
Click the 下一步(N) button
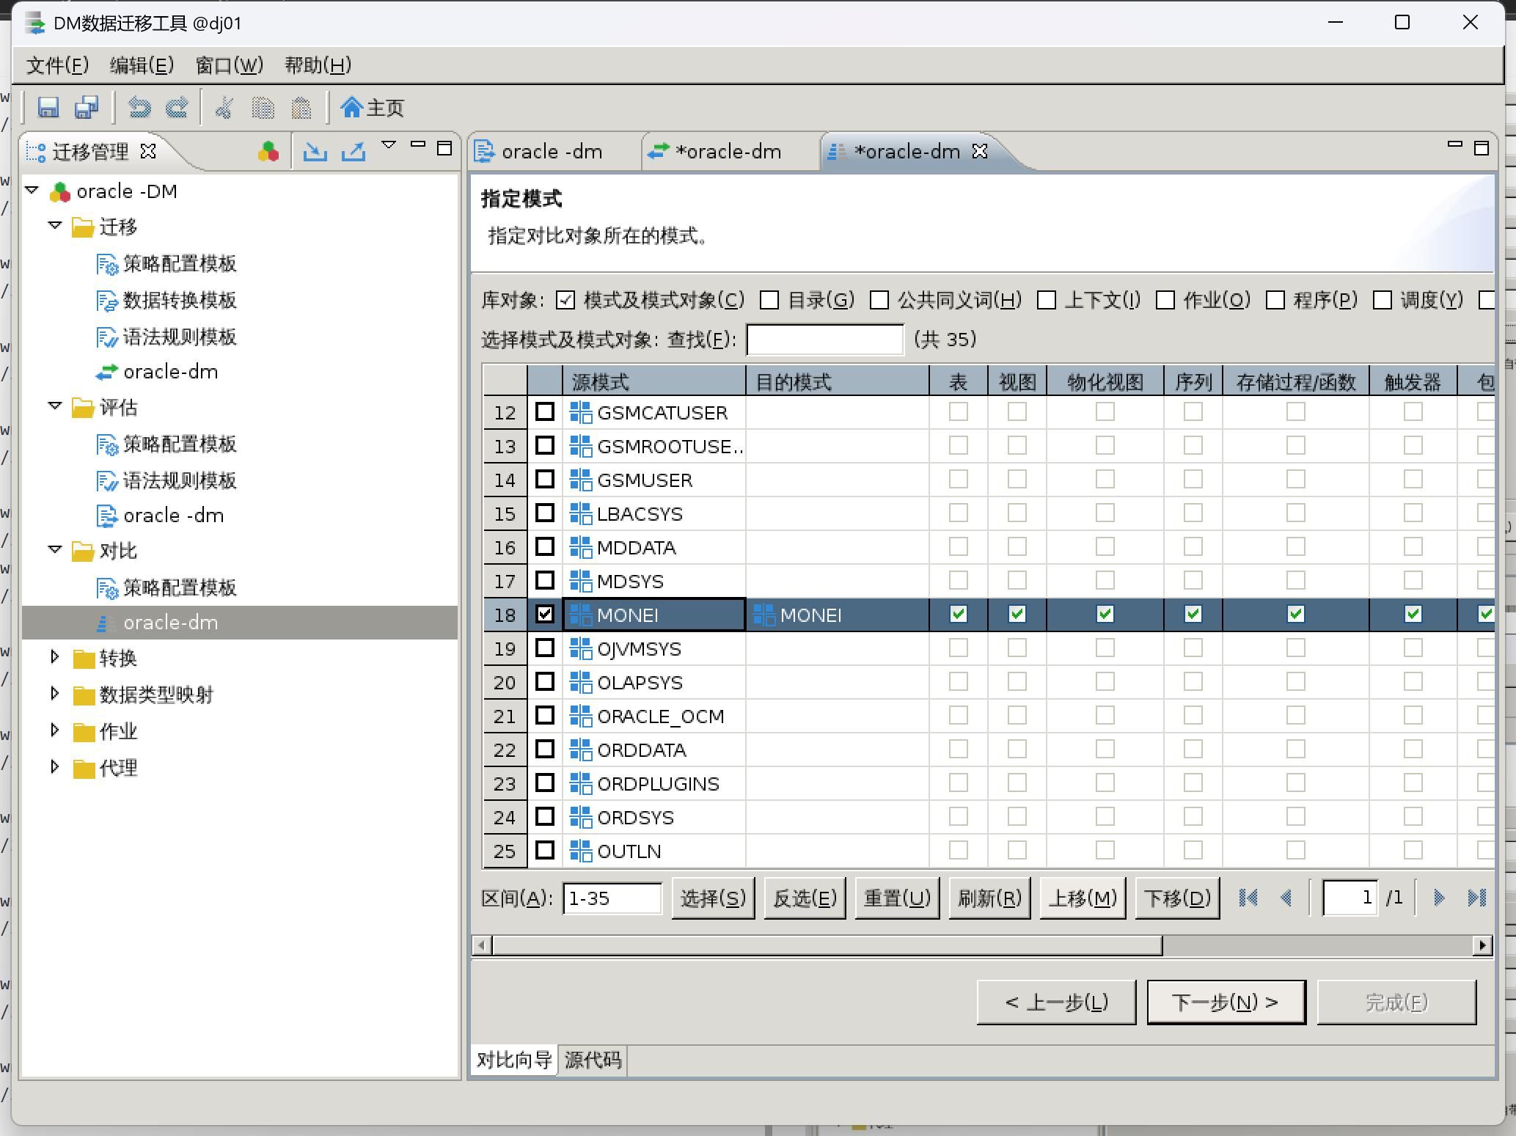(1226, 1002)
